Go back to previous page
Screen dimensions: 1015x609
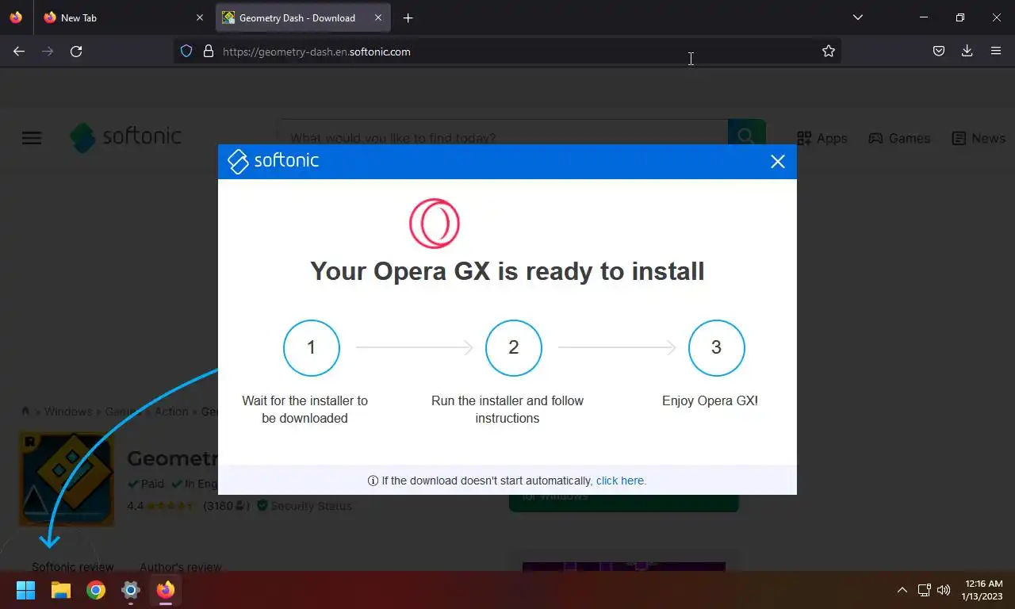click(x=19, y=52)
